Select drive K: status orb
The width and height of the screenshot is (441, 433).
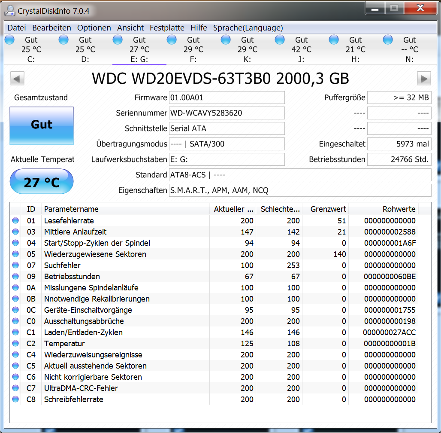click(226, 40)
